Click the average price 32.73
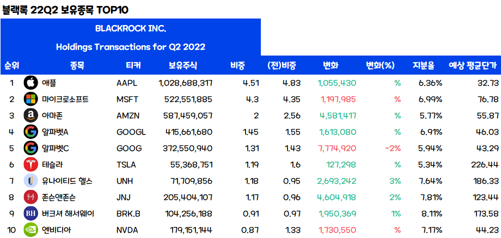 pyautogui.click(x=487, y=83)
